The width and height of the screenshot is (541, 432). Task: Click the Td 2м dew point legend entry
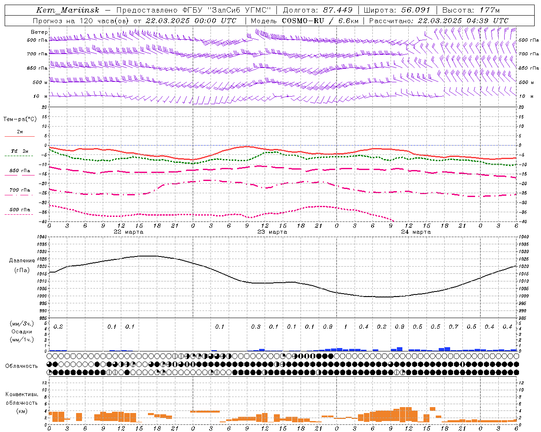click(x=20, y=151)
